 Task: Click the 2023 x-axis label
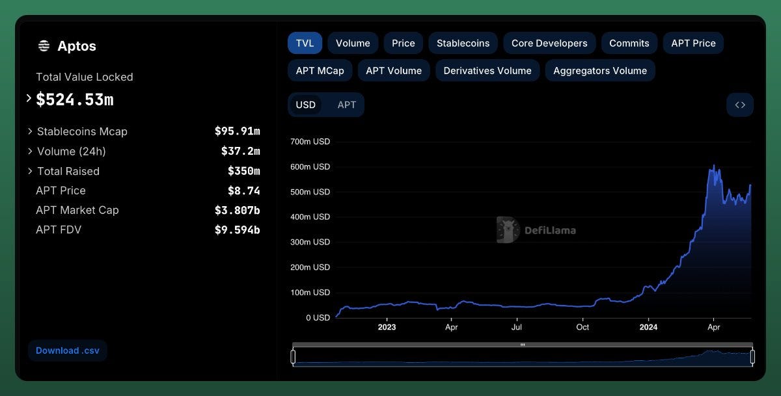[387, 327]
